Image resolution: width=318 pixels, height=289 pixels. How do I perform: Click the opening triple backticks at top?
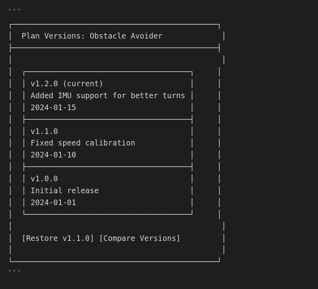click(x=14, y=11)
